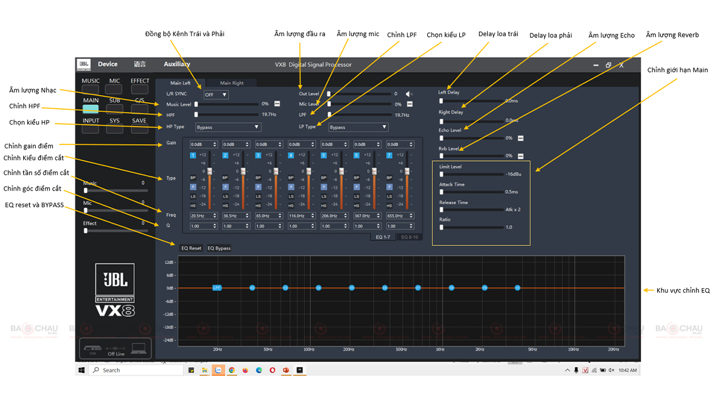Screen dimensions: 713x401
Task: Open Opera browser from the taskbar
Action: point(273,370)
